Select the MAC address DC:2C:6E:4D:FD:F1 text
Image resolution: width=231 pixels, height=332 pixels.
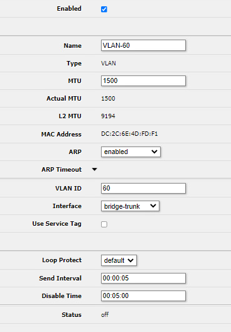coord(129,134)
